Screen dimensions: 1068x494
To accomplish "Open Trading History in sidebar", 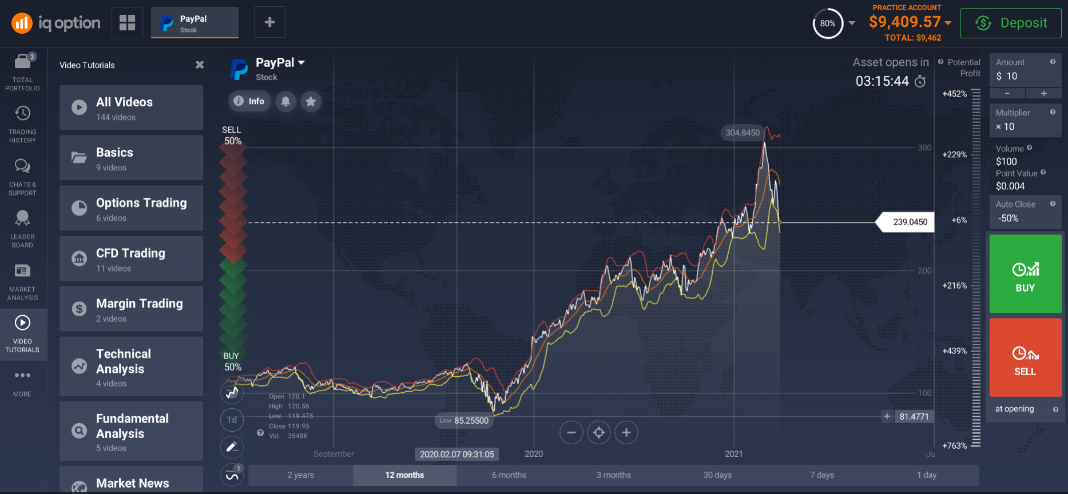I will 23,124.
